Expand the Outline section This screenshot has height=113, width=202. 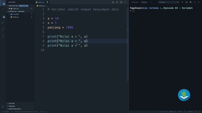point(20,103)
